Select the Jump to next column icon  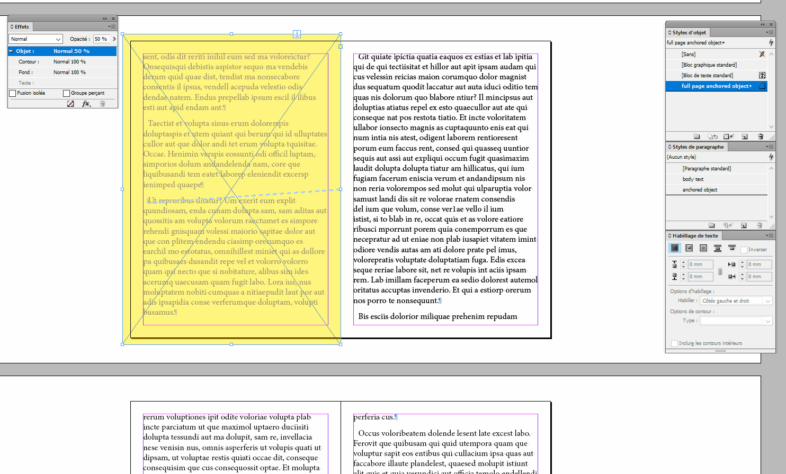point(732,248)
